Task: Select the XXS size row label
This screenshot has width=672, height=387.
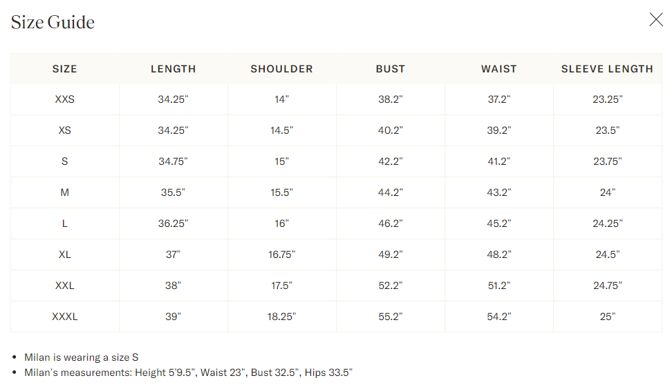Action: (65, 99)
